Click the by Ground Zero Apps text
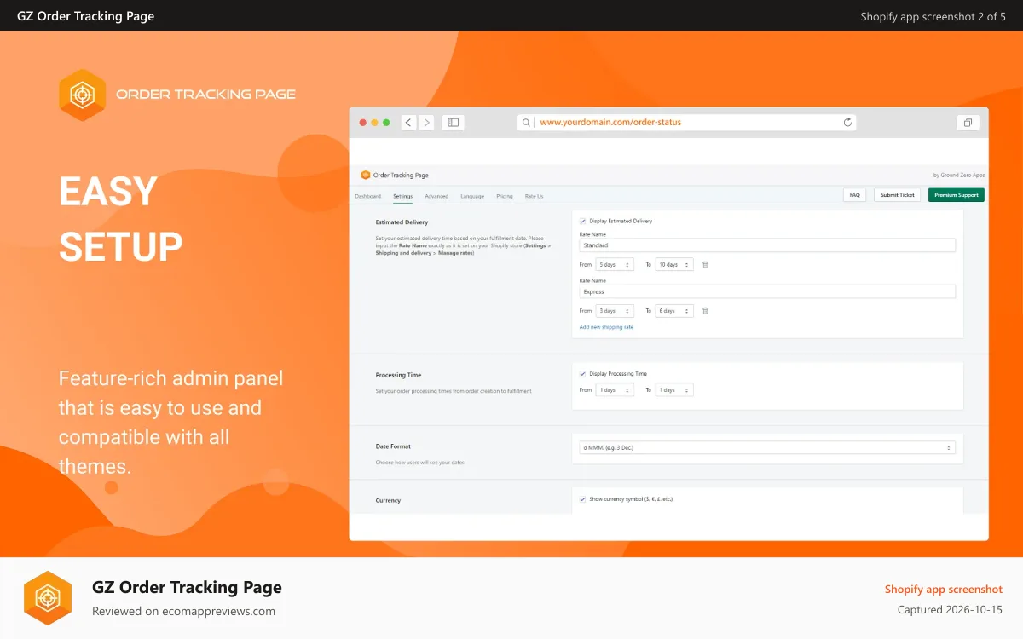The width and height of the screenshot is (1023, 639). (959, 175)
